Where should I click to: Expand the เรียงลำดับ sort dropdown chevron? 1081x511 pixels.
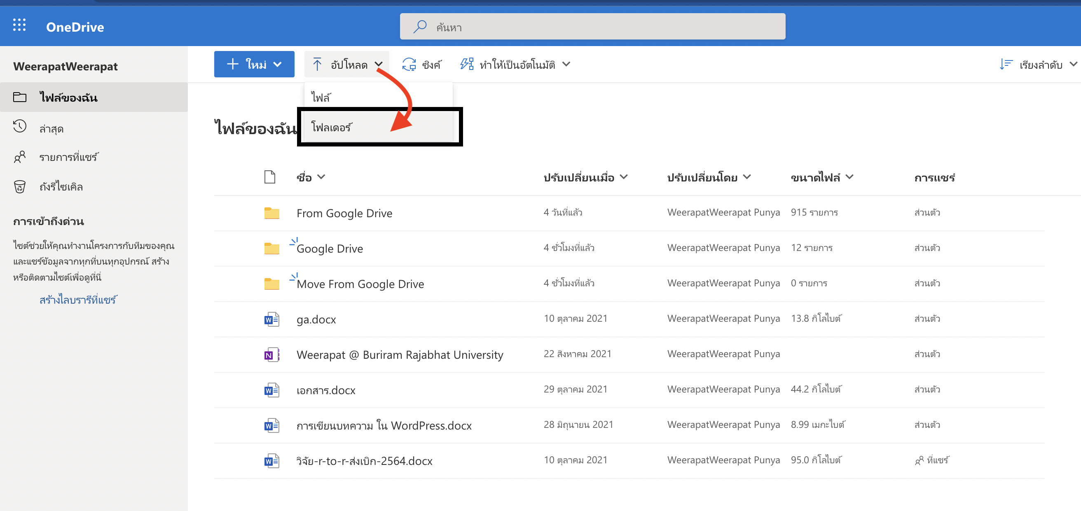1074,64
